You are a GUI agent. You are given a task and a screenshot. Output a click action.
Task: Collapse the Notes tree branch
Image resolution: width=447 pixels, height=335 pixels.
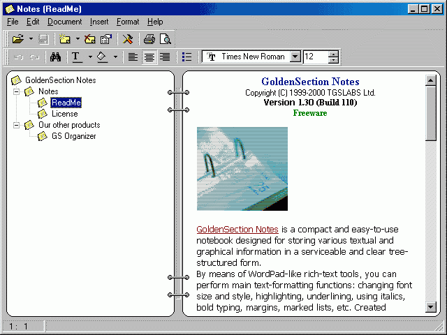pyautogui.click(x=17, y=91)
